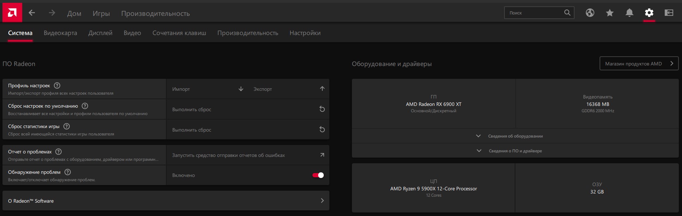Open favorites star icon
682x216 pixels.
click(609, 13)
